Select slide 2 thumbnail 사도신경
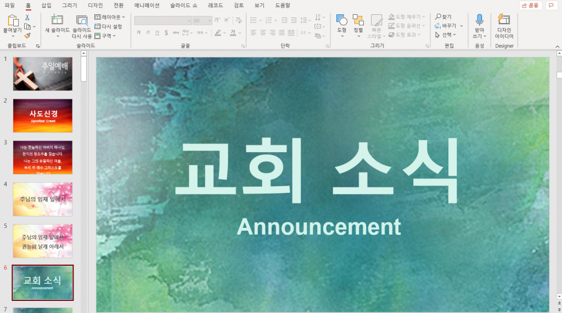The width and height of the screenshot is (562, 313). 43,116
